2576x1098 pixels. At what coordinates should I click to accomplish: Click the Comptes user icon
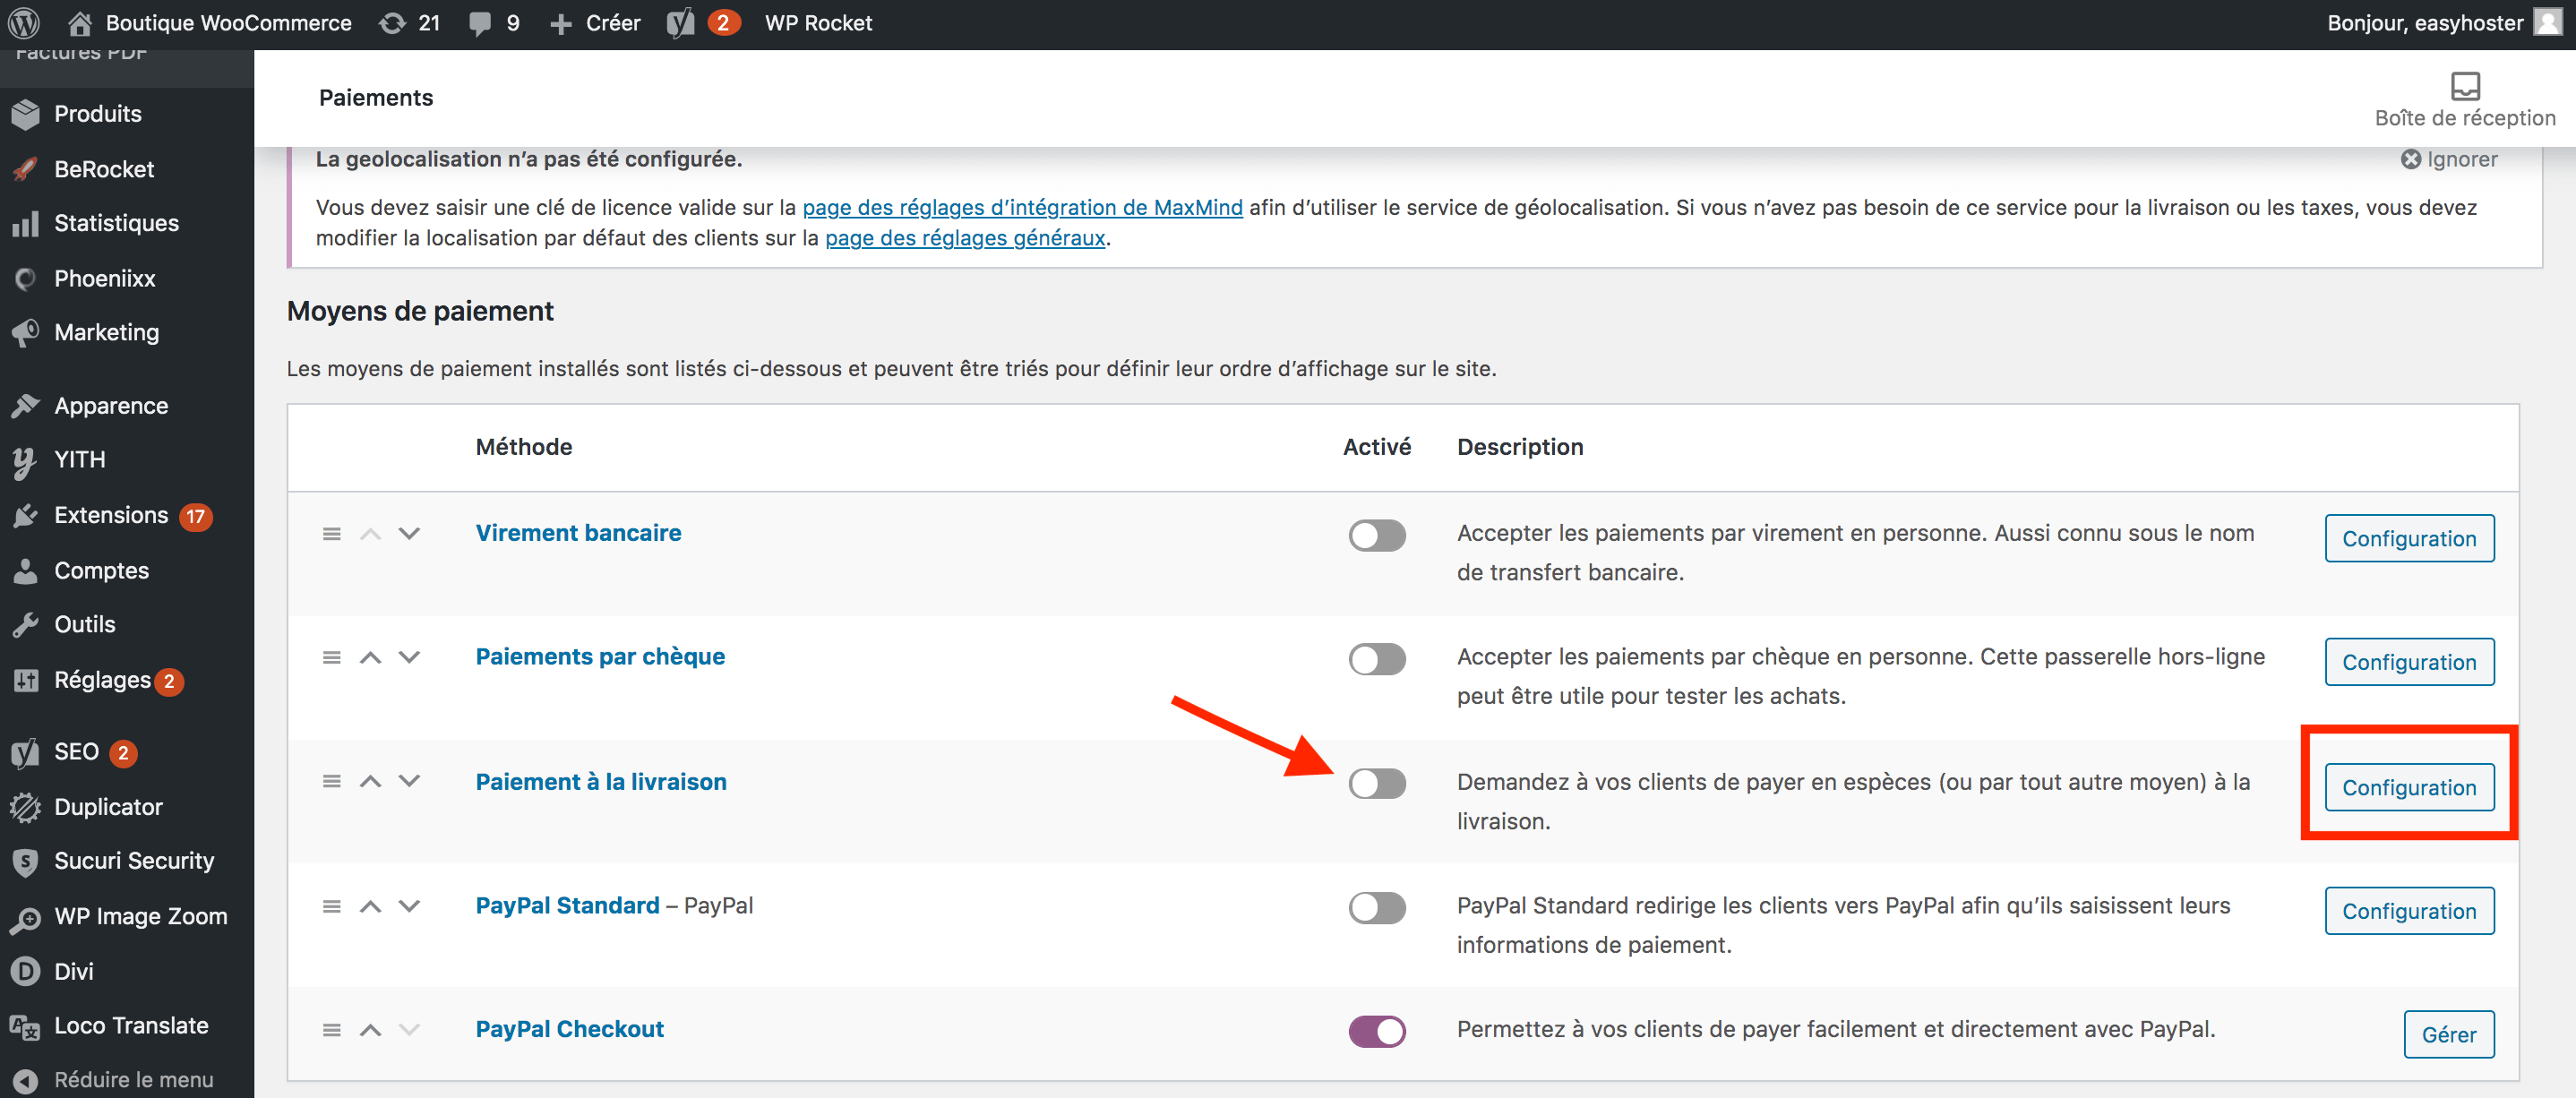pos(26,570)
